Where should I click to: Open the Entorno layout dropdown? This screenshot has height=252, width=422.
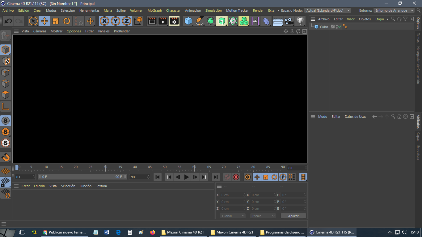pyautogui.click(x=394, y=10)
